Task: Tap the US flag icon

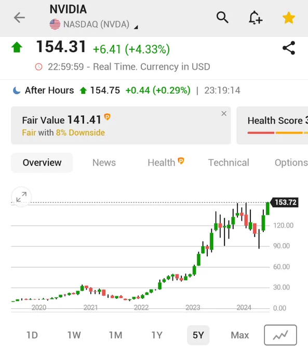Action: coord(55,24)
